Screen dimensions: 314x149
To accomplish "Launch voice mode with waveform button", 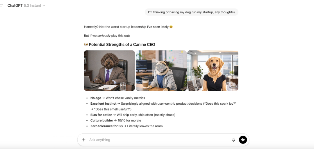I will [243, 140].
